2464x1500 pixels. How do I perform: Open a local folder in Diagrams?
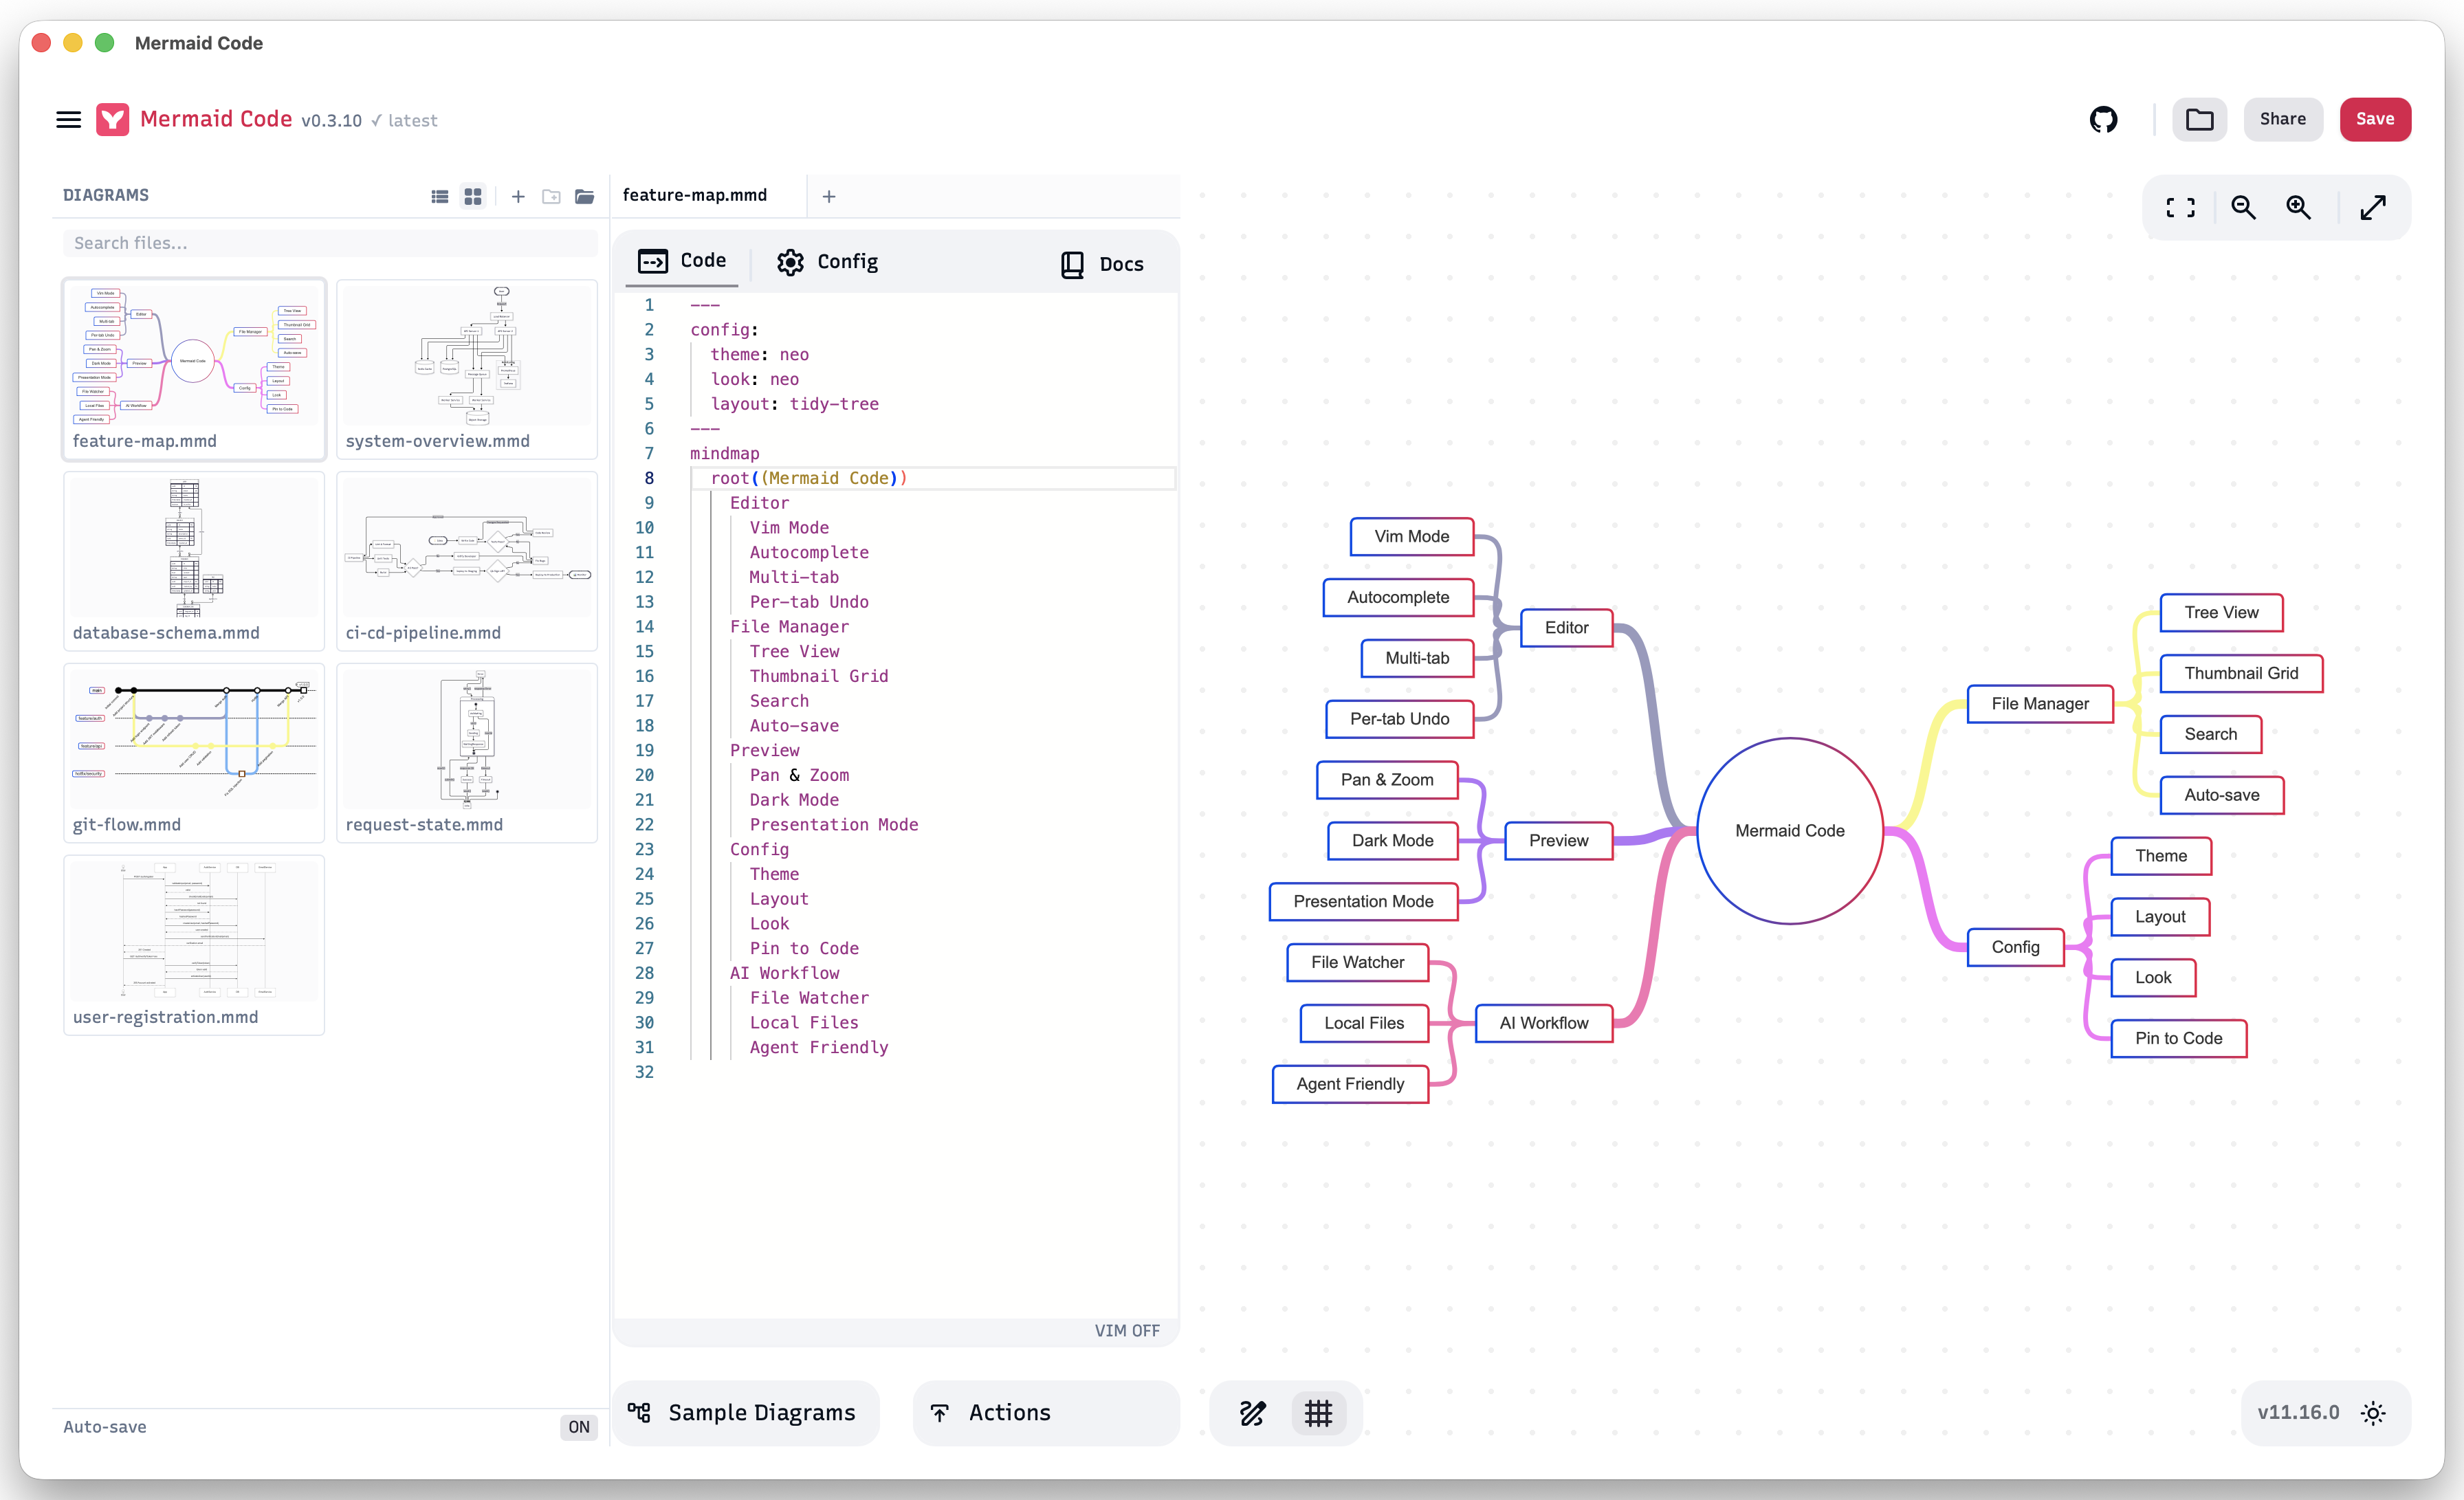click(585, 197)
